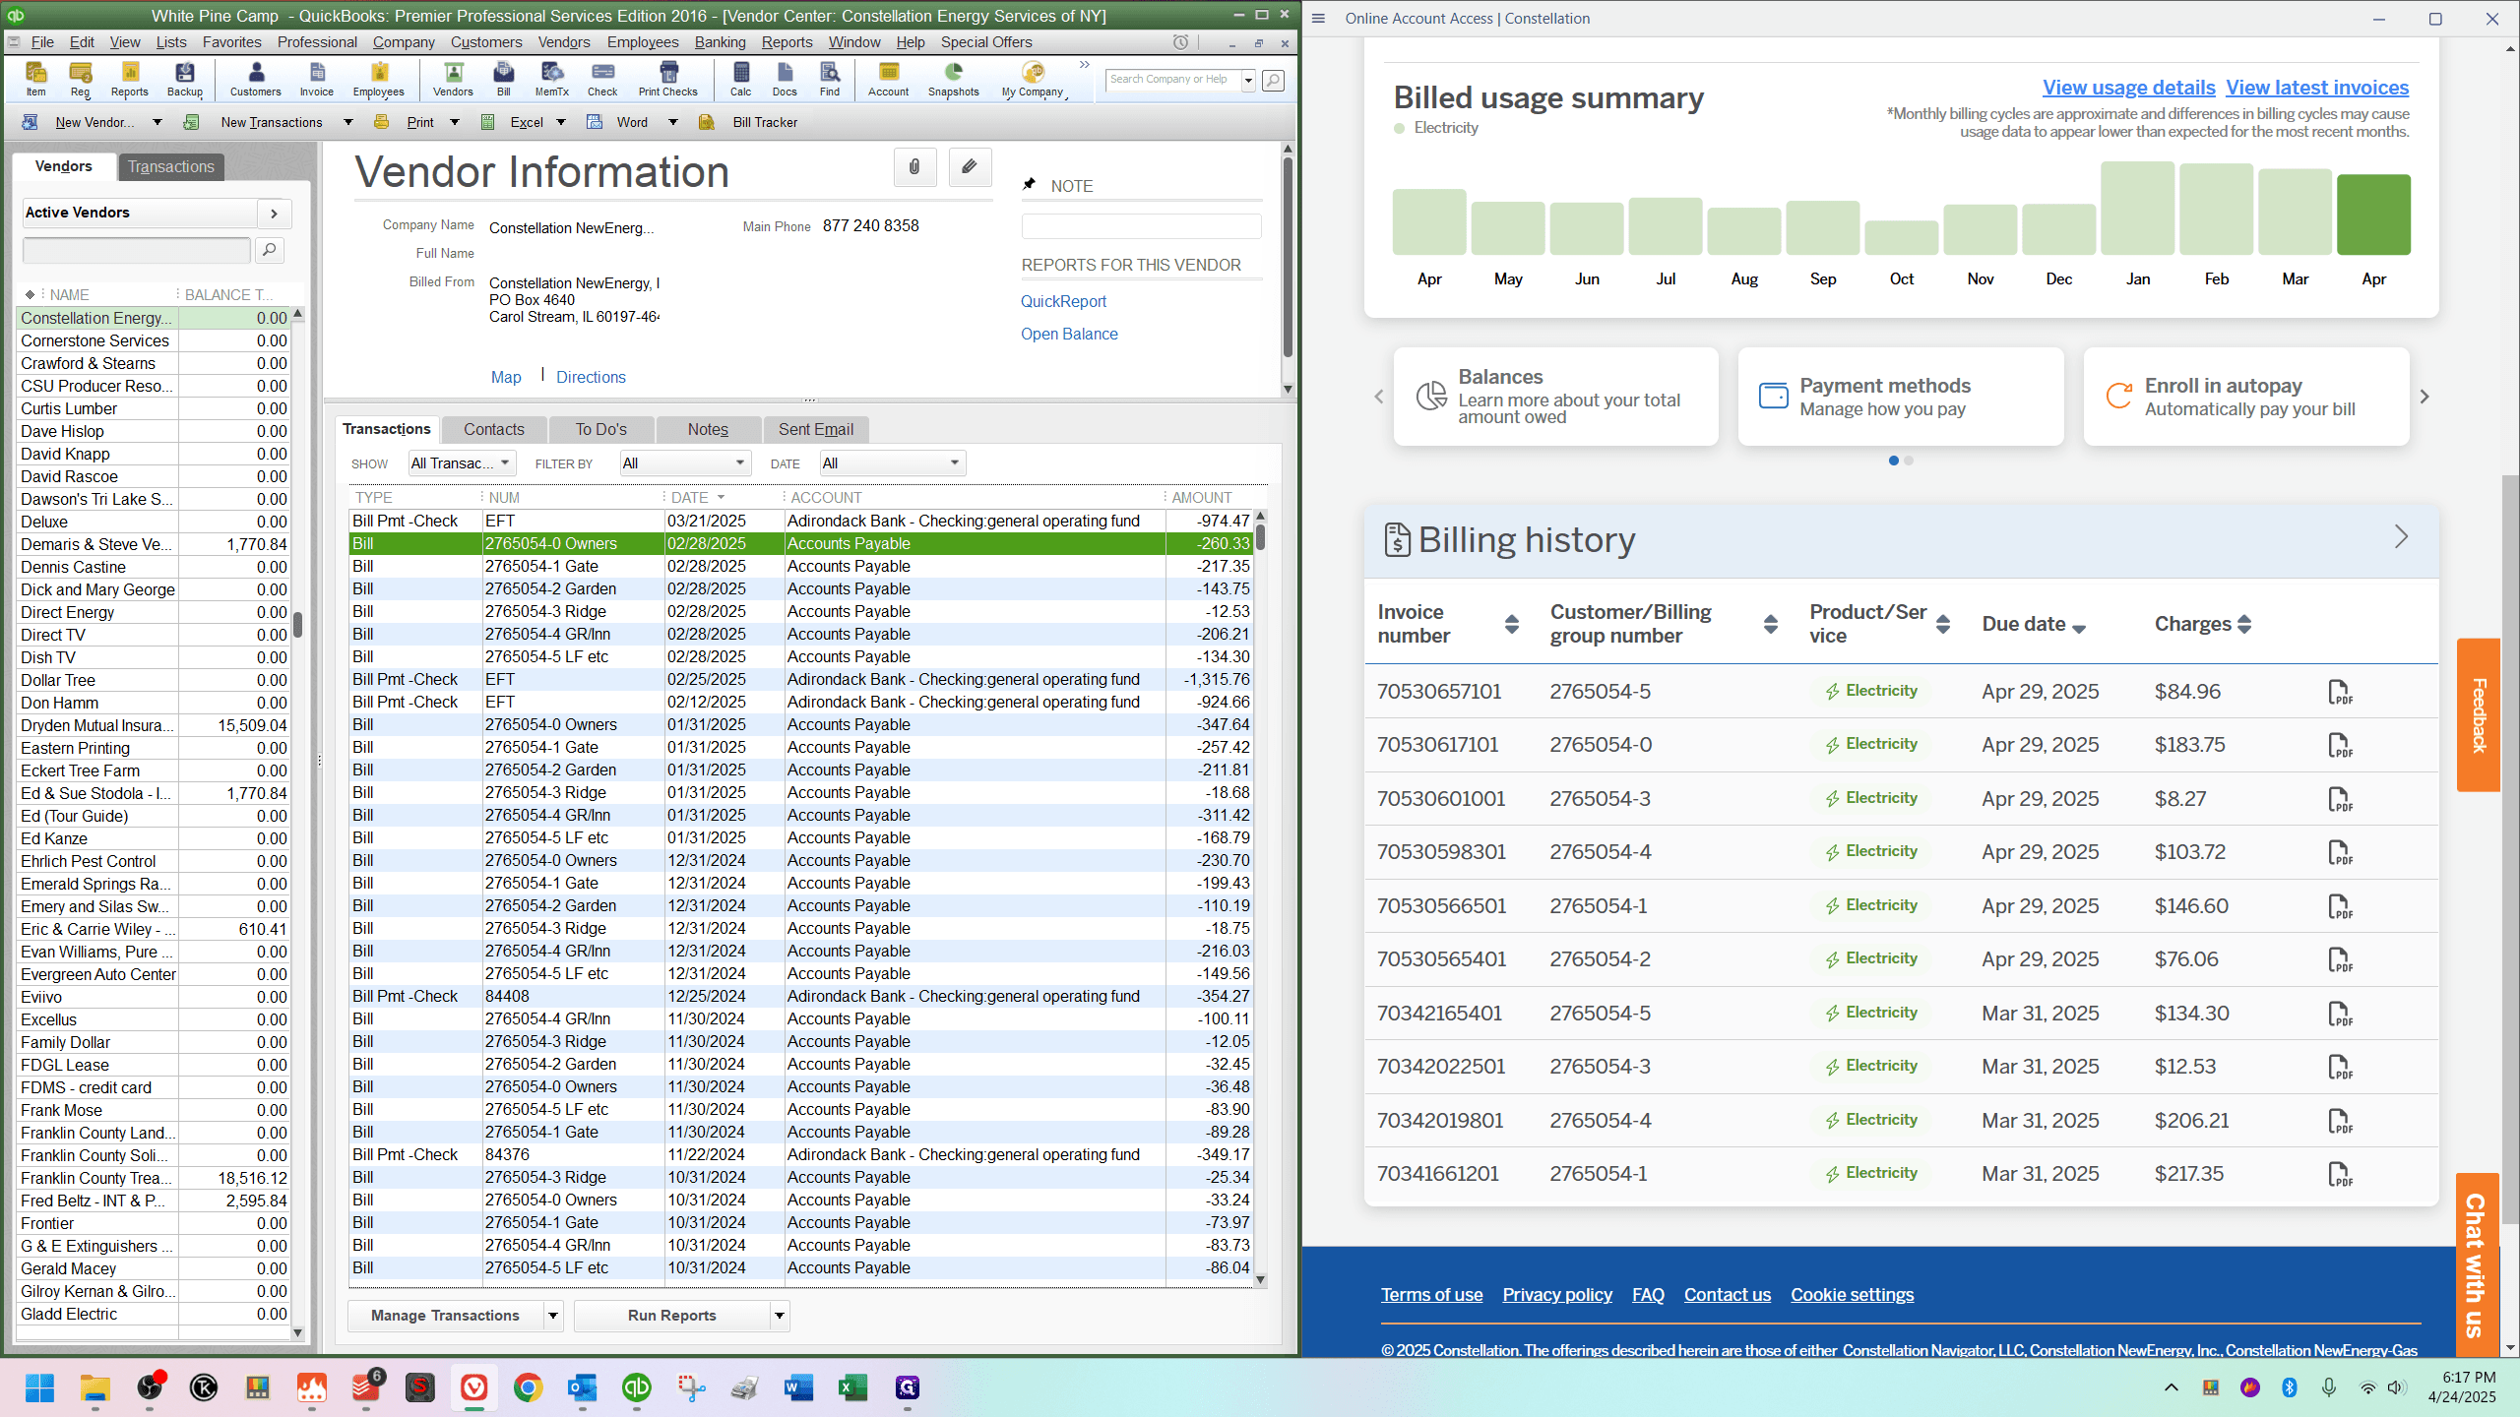2520x1417 pixels.
Task: Click the Find toolbar icon
Action: [x=829, y=79]
